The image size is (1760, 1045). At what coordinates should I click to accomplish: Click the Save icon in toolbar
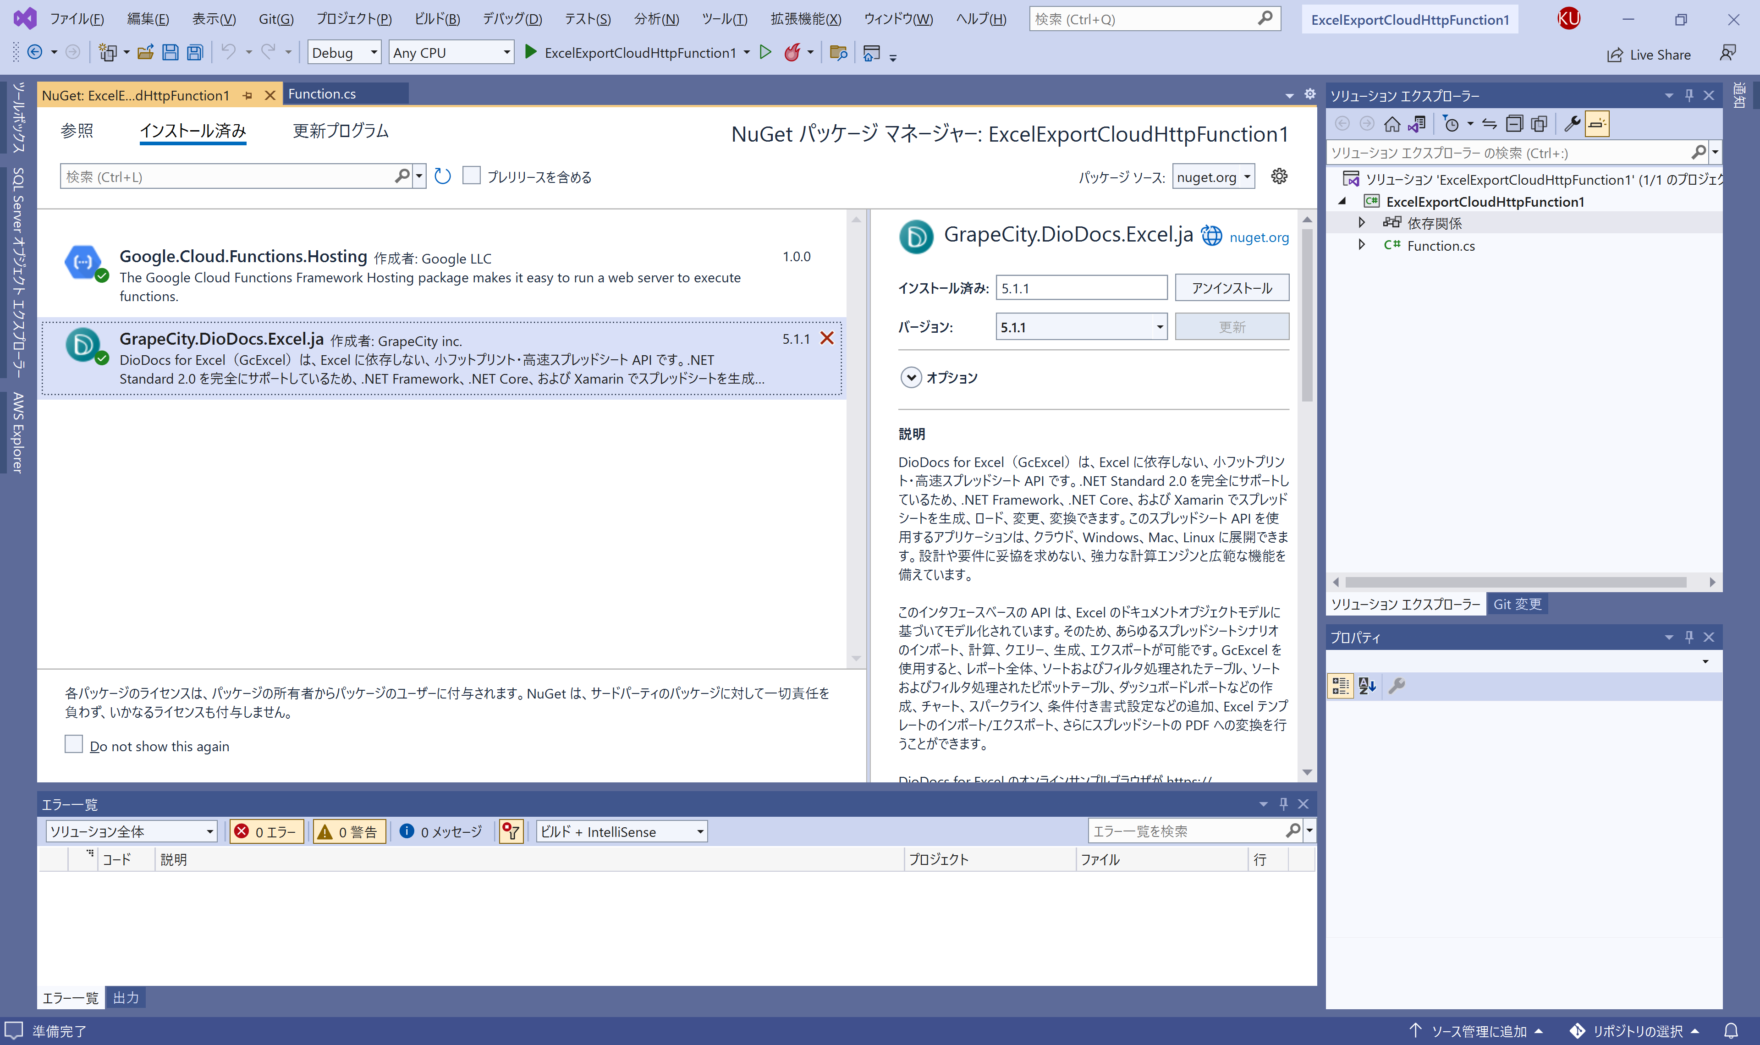(170, 52)
